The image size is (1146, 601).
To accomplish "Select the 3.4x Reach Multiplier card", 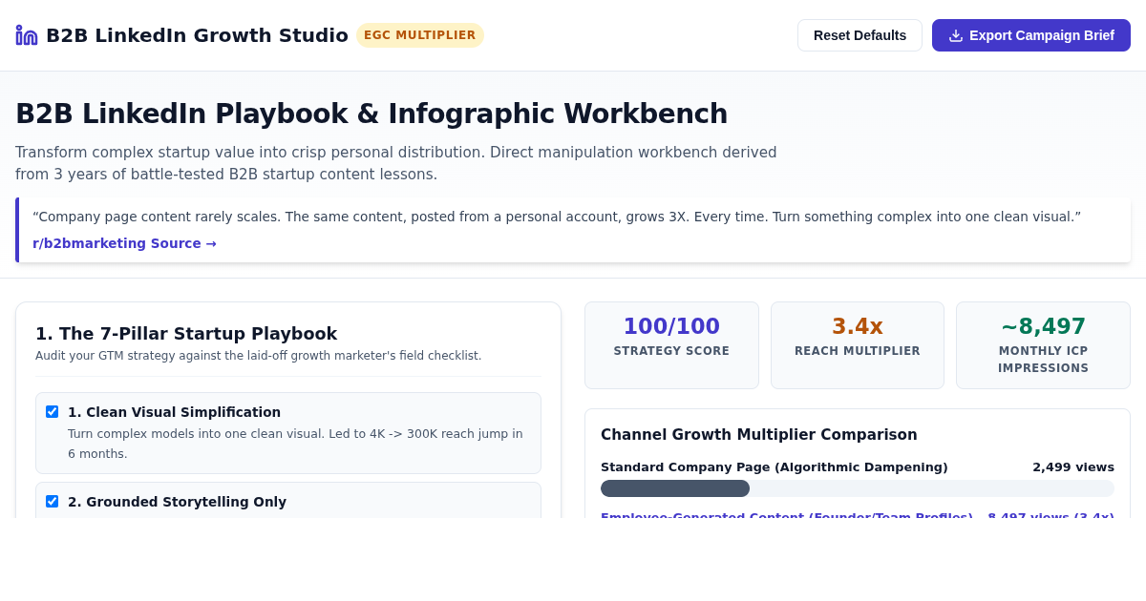I will [858, 345].
